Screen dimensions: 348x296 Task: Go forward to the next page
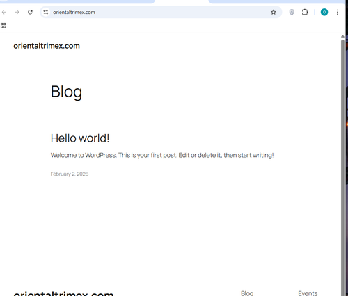tap(17, 12)
